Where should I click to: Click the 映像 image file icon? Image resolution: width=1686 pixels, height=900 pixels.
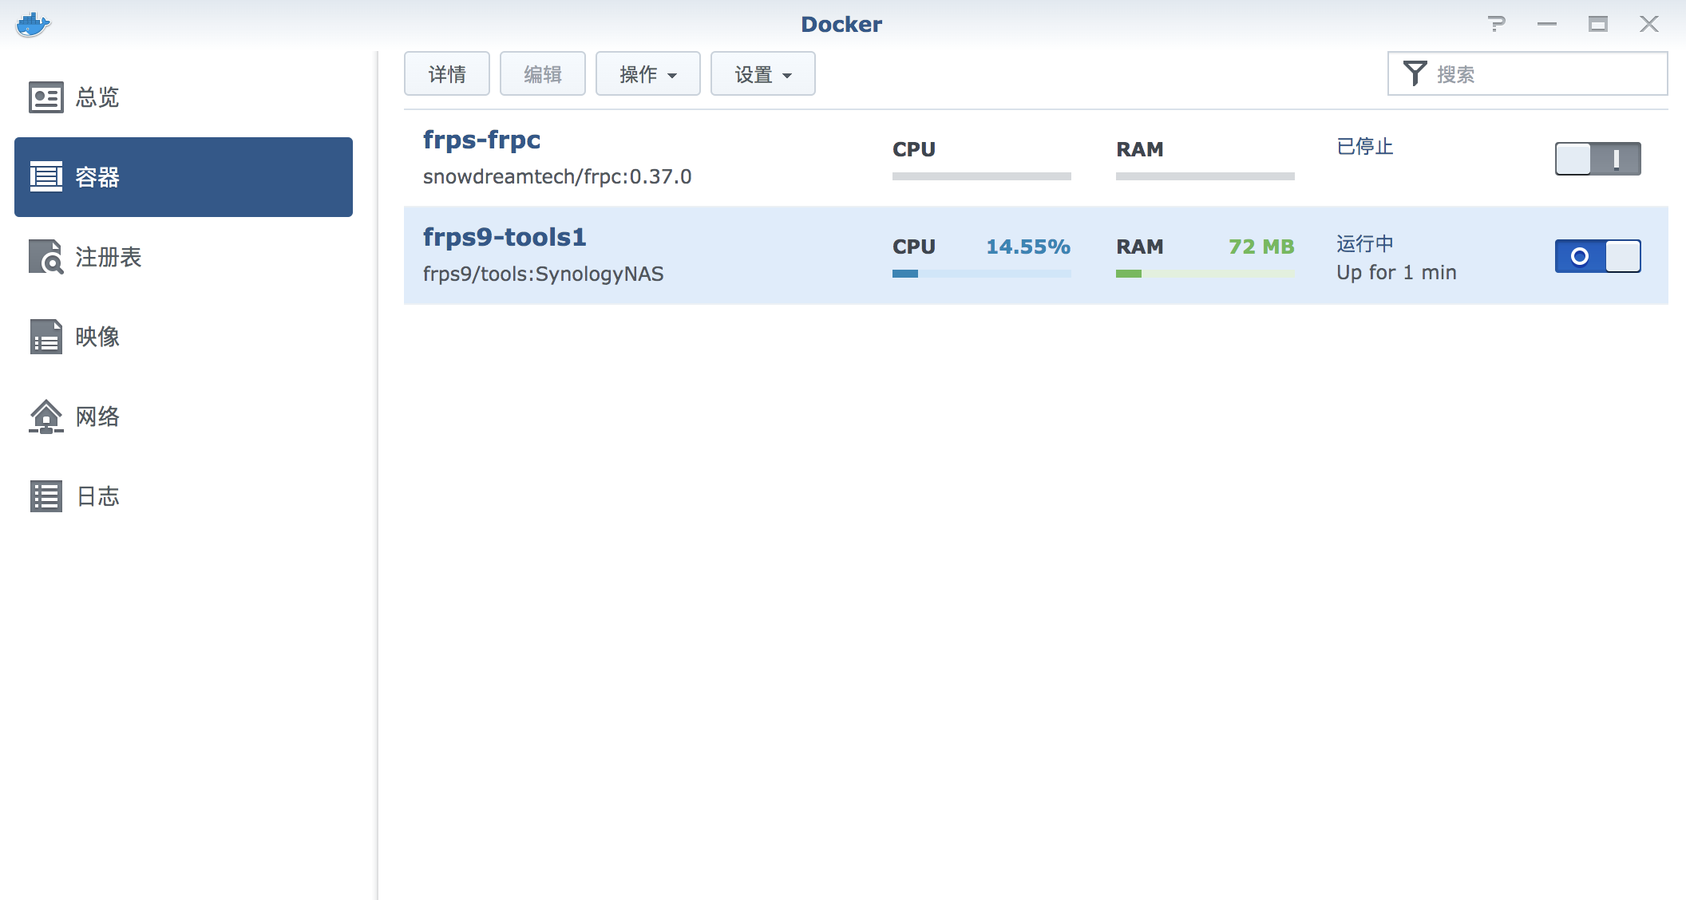click(x=46, y=337)
